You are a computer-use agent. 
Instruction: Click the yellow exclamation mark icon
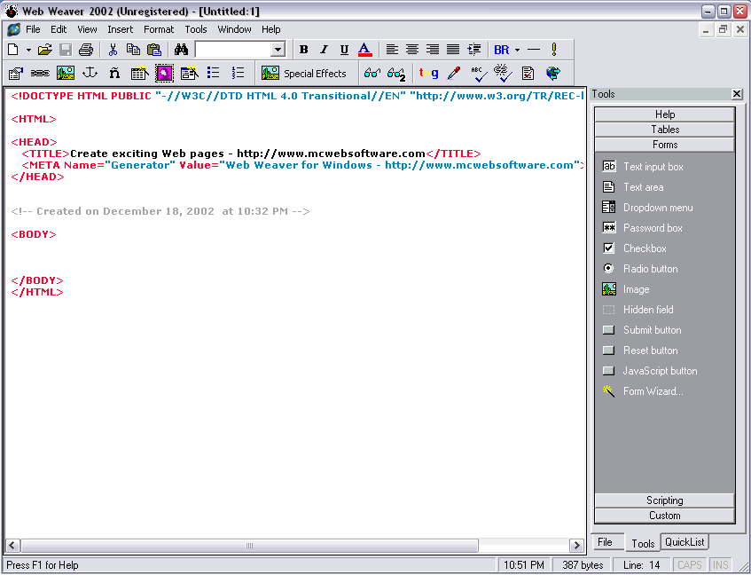point(554,50)
